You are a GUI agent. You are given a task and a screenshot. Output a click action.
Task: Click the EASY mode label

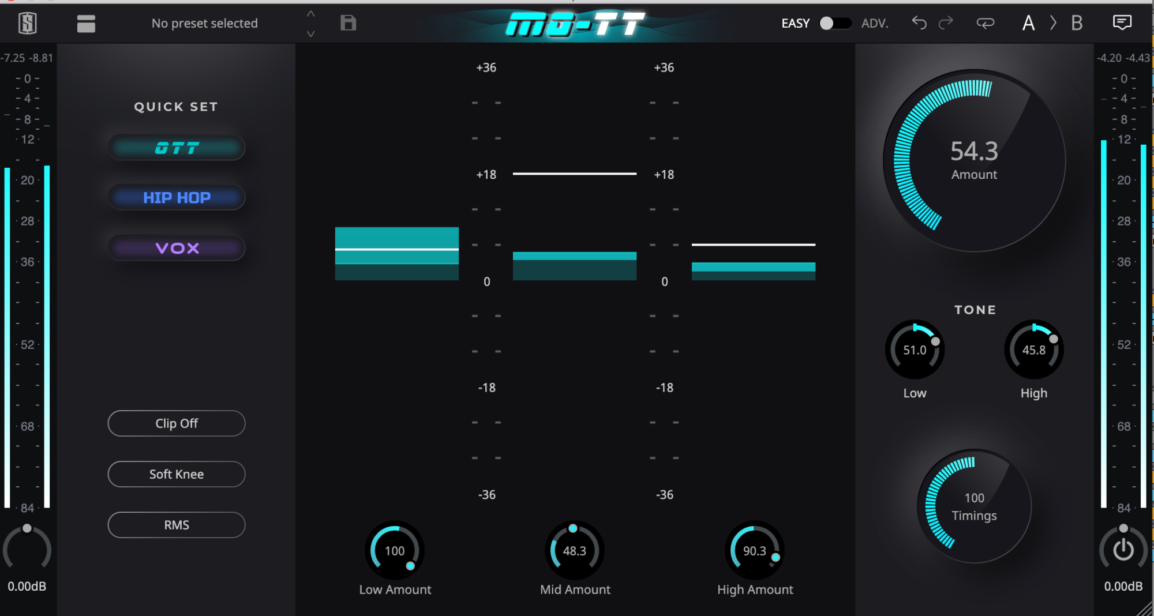(795, 24)
